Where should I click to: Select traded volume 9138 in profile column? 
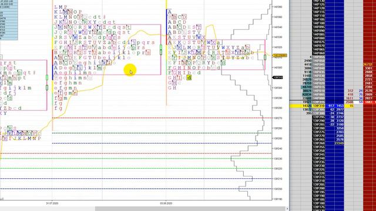[308, 72]
